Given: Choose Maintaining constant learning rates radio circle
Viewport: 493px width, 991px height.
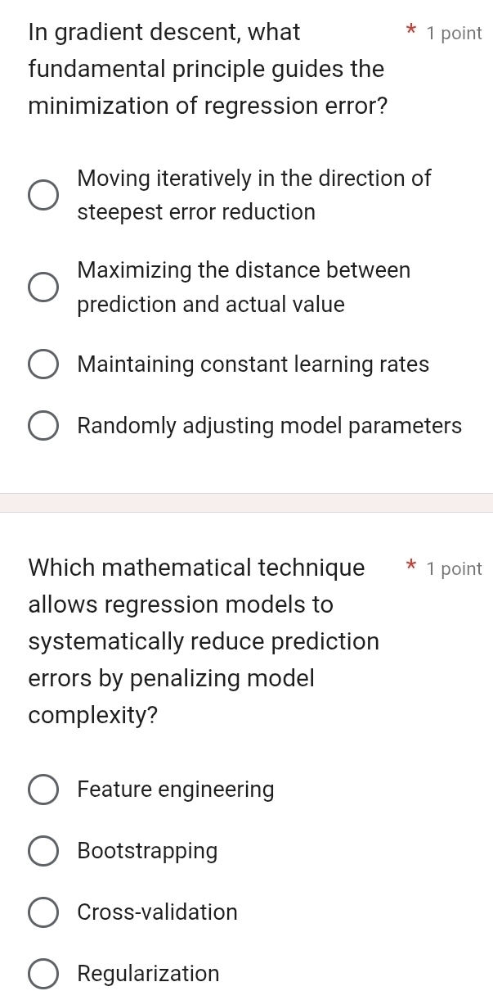Looking at the screenshot, I should click(43, 365).
